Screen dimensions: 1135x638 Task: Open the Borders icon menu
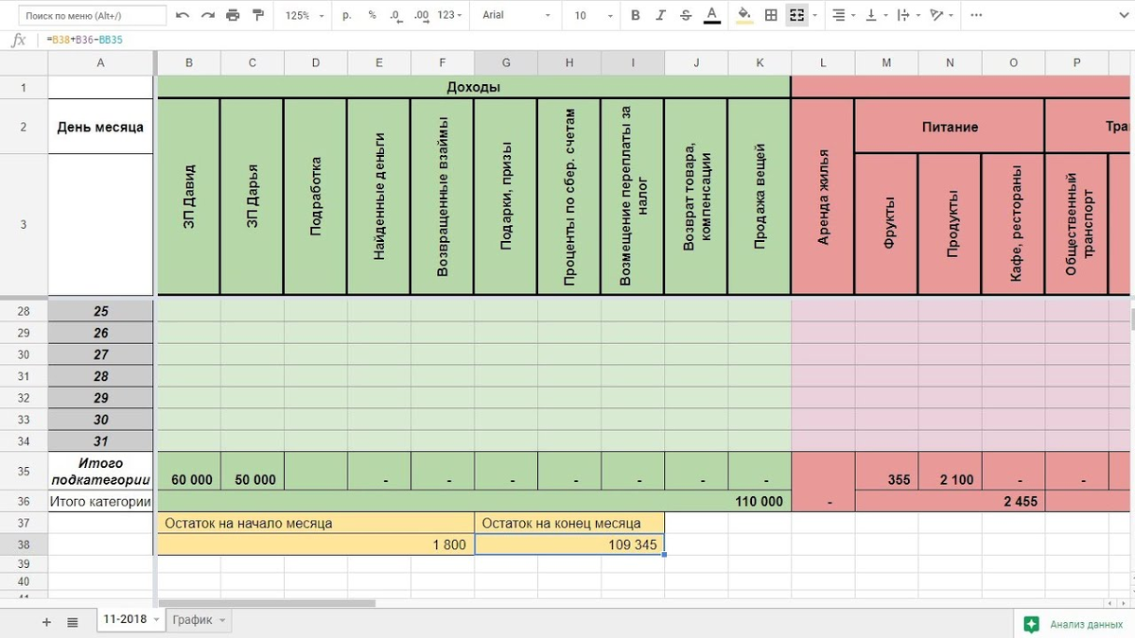click(x=771, y=15)
